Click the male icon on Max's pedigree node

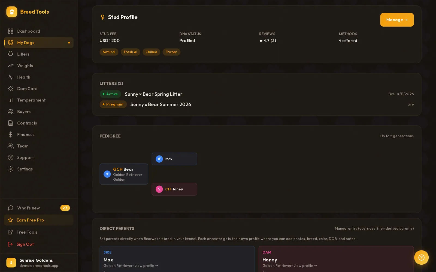(159, 159)
